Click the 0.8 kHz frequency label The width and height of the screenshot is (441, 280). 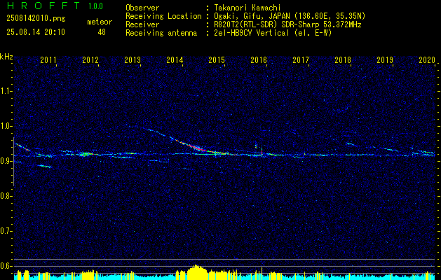click(6, 196)
